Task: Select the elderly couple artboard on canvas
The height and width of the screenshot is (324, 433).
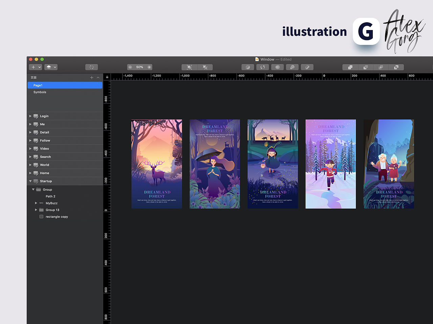Action: click(389, 164)
